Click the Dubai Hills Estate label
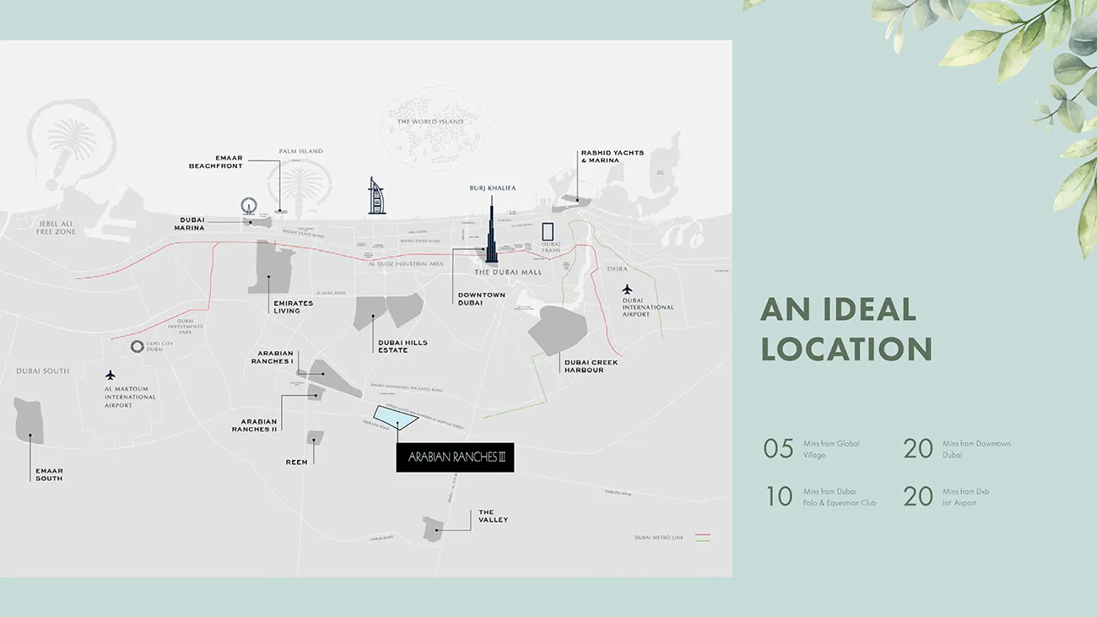The width and height of the screenshot is (1097, 617). [403, 346]
